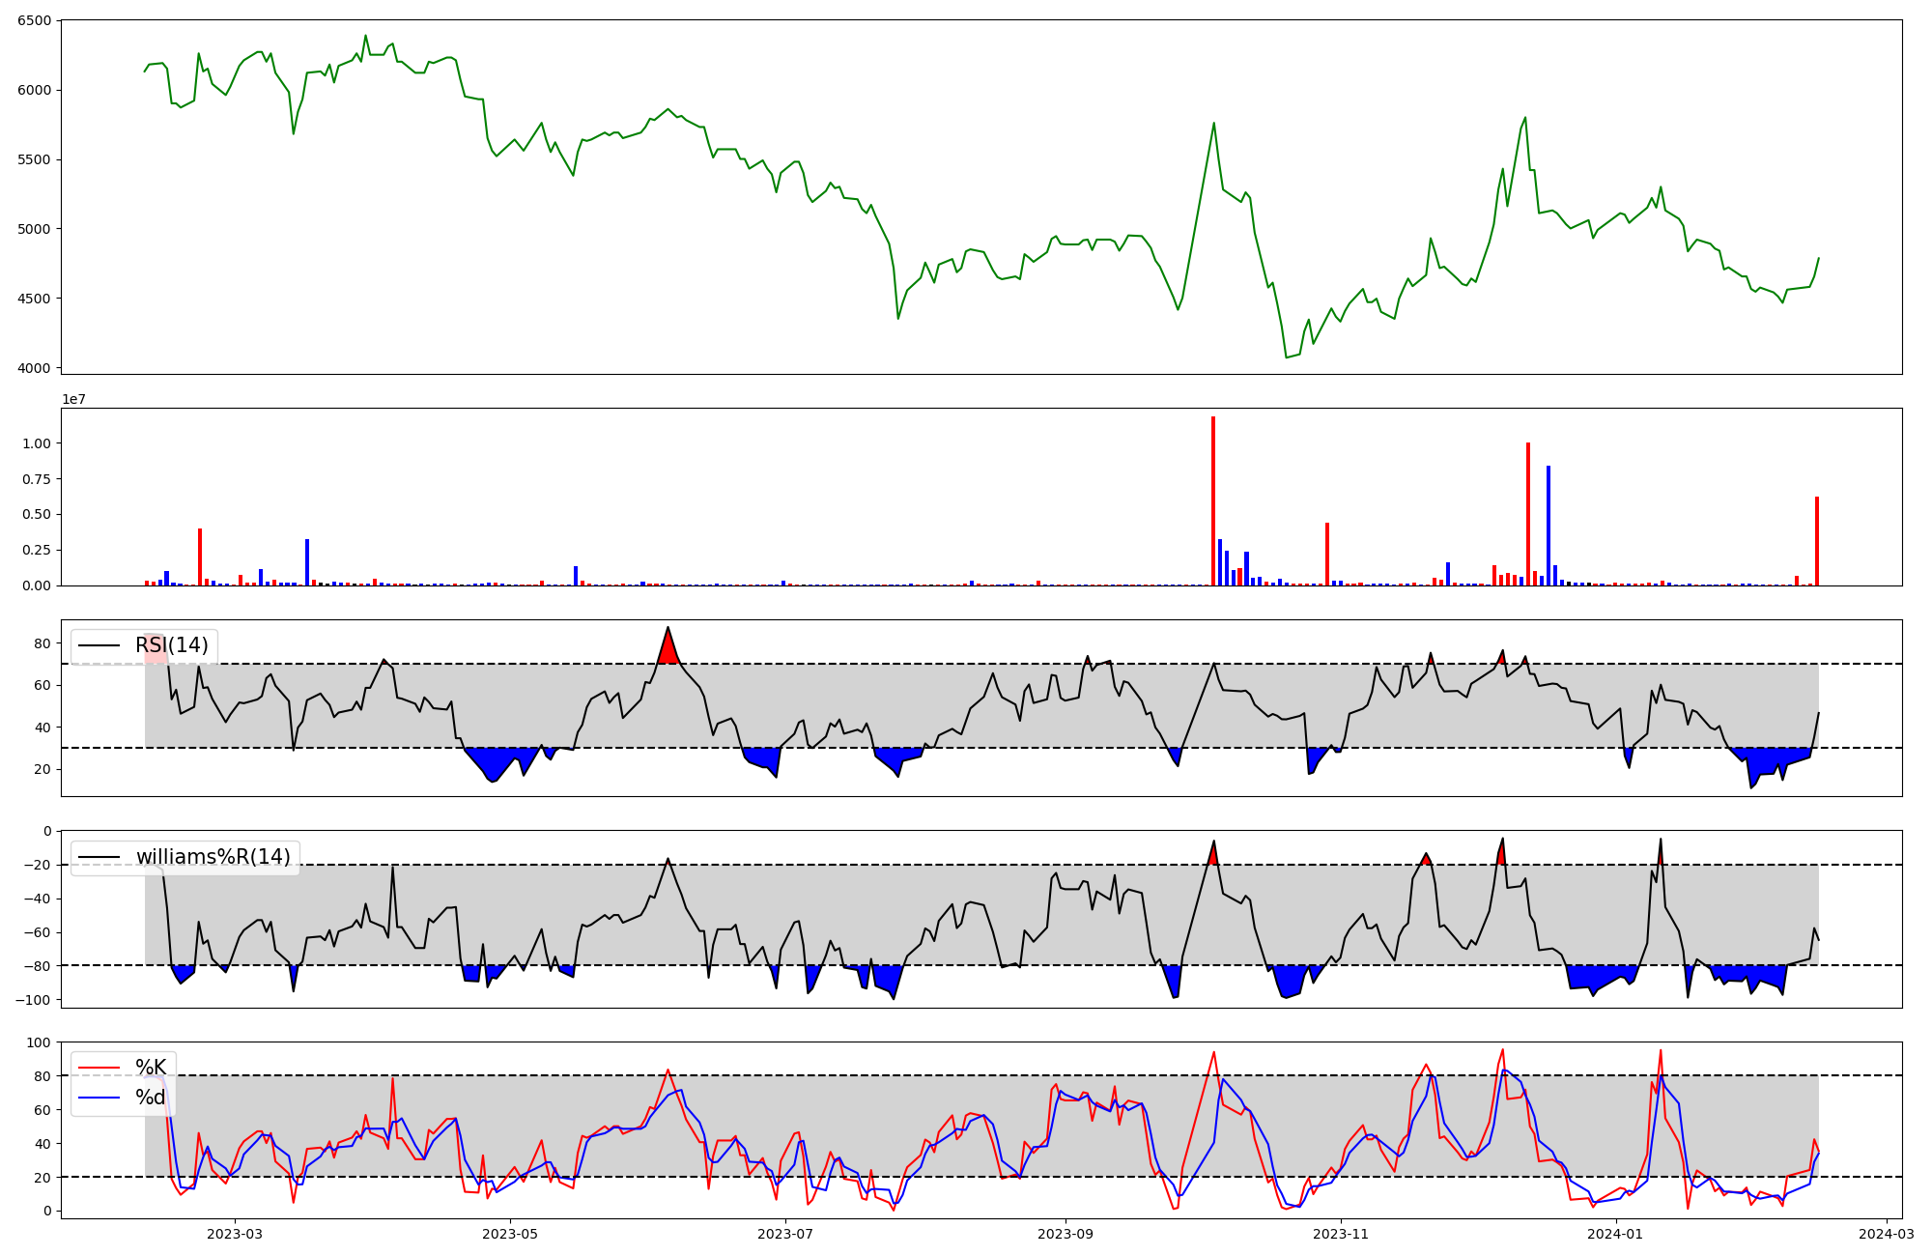Click the %K legend entry

[x=151, y=1067]
